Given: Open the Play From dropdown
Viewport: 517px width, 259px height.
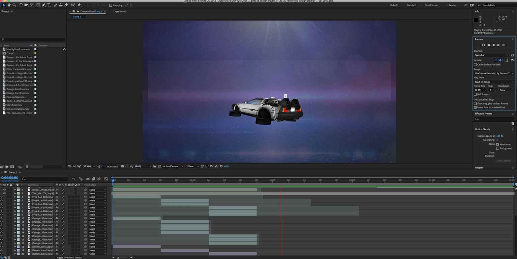Looking at the screenshot, I should 494,82.
